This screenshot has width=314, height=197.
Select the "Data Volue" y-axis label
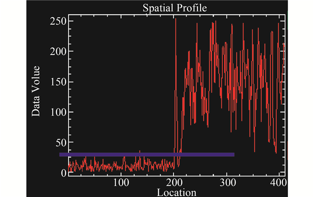click(36, 91)
